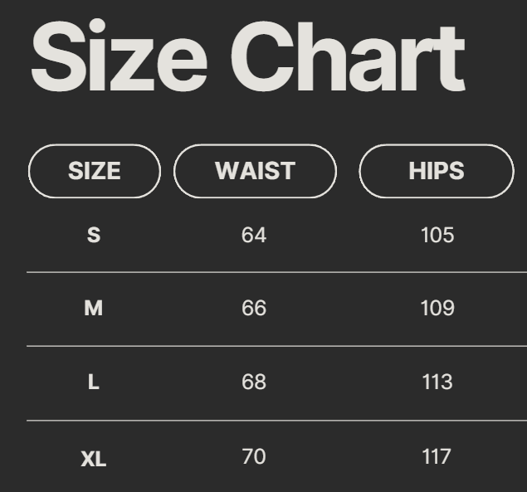Choose the L size row label
Viewport: 527px width, 492px height.
[94, 382]
